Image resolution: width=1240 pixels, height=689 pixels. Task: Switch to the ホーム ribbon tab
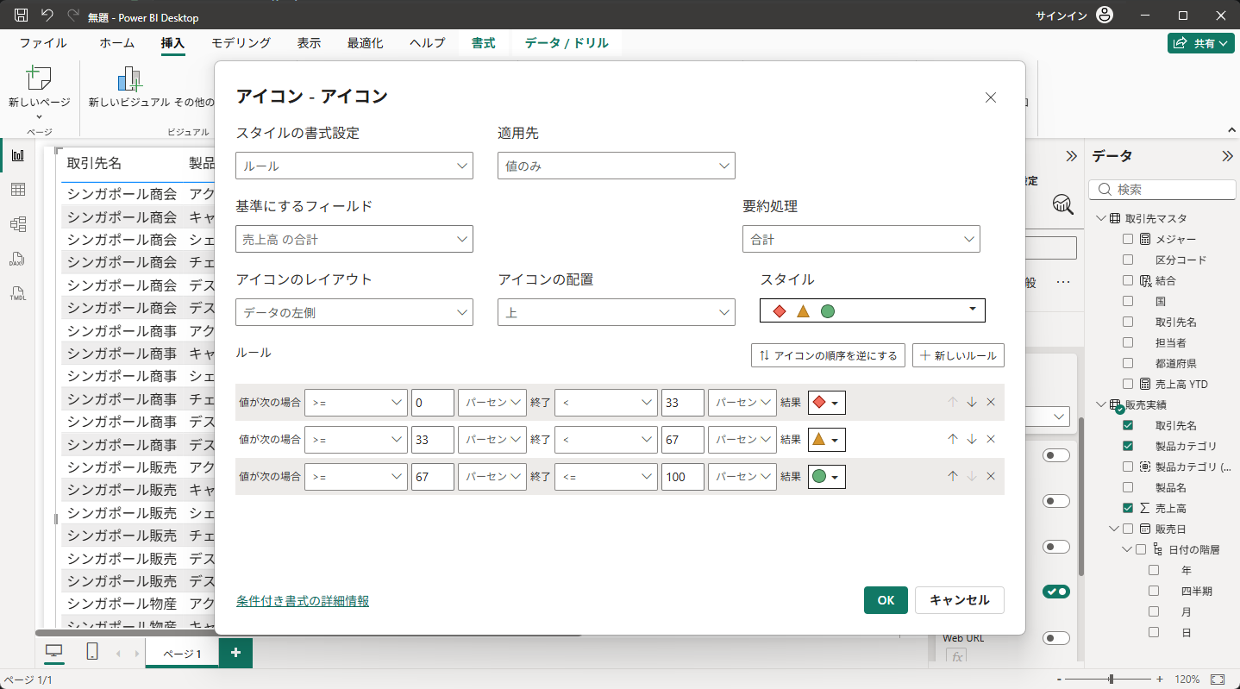coord(116,43)
